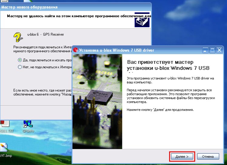Image resolution: width=227 pixels, height=165 pixels.
Task: Click the 'Эта программа установит u-blox' paragraph
Action: click(x=170, y=80)
